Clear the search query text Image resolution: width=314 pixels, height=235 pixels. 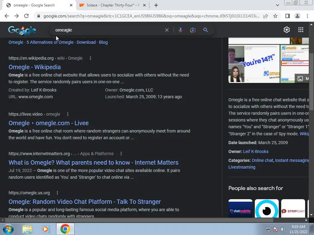167,30
